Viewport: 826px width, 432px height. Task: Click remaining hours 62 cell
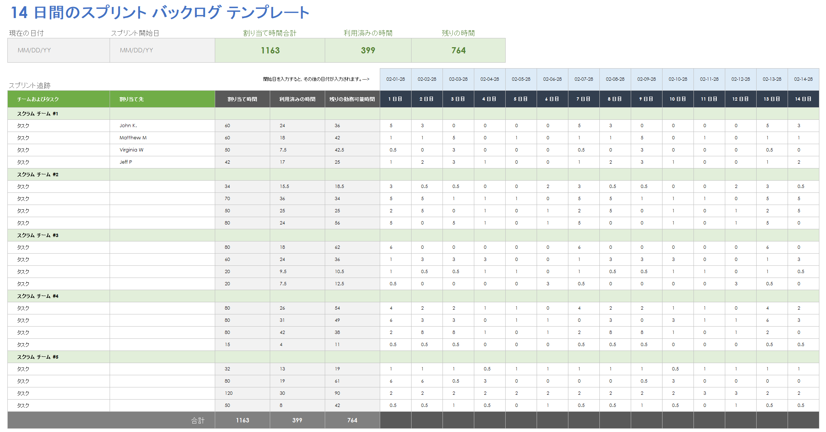(352, 247)
